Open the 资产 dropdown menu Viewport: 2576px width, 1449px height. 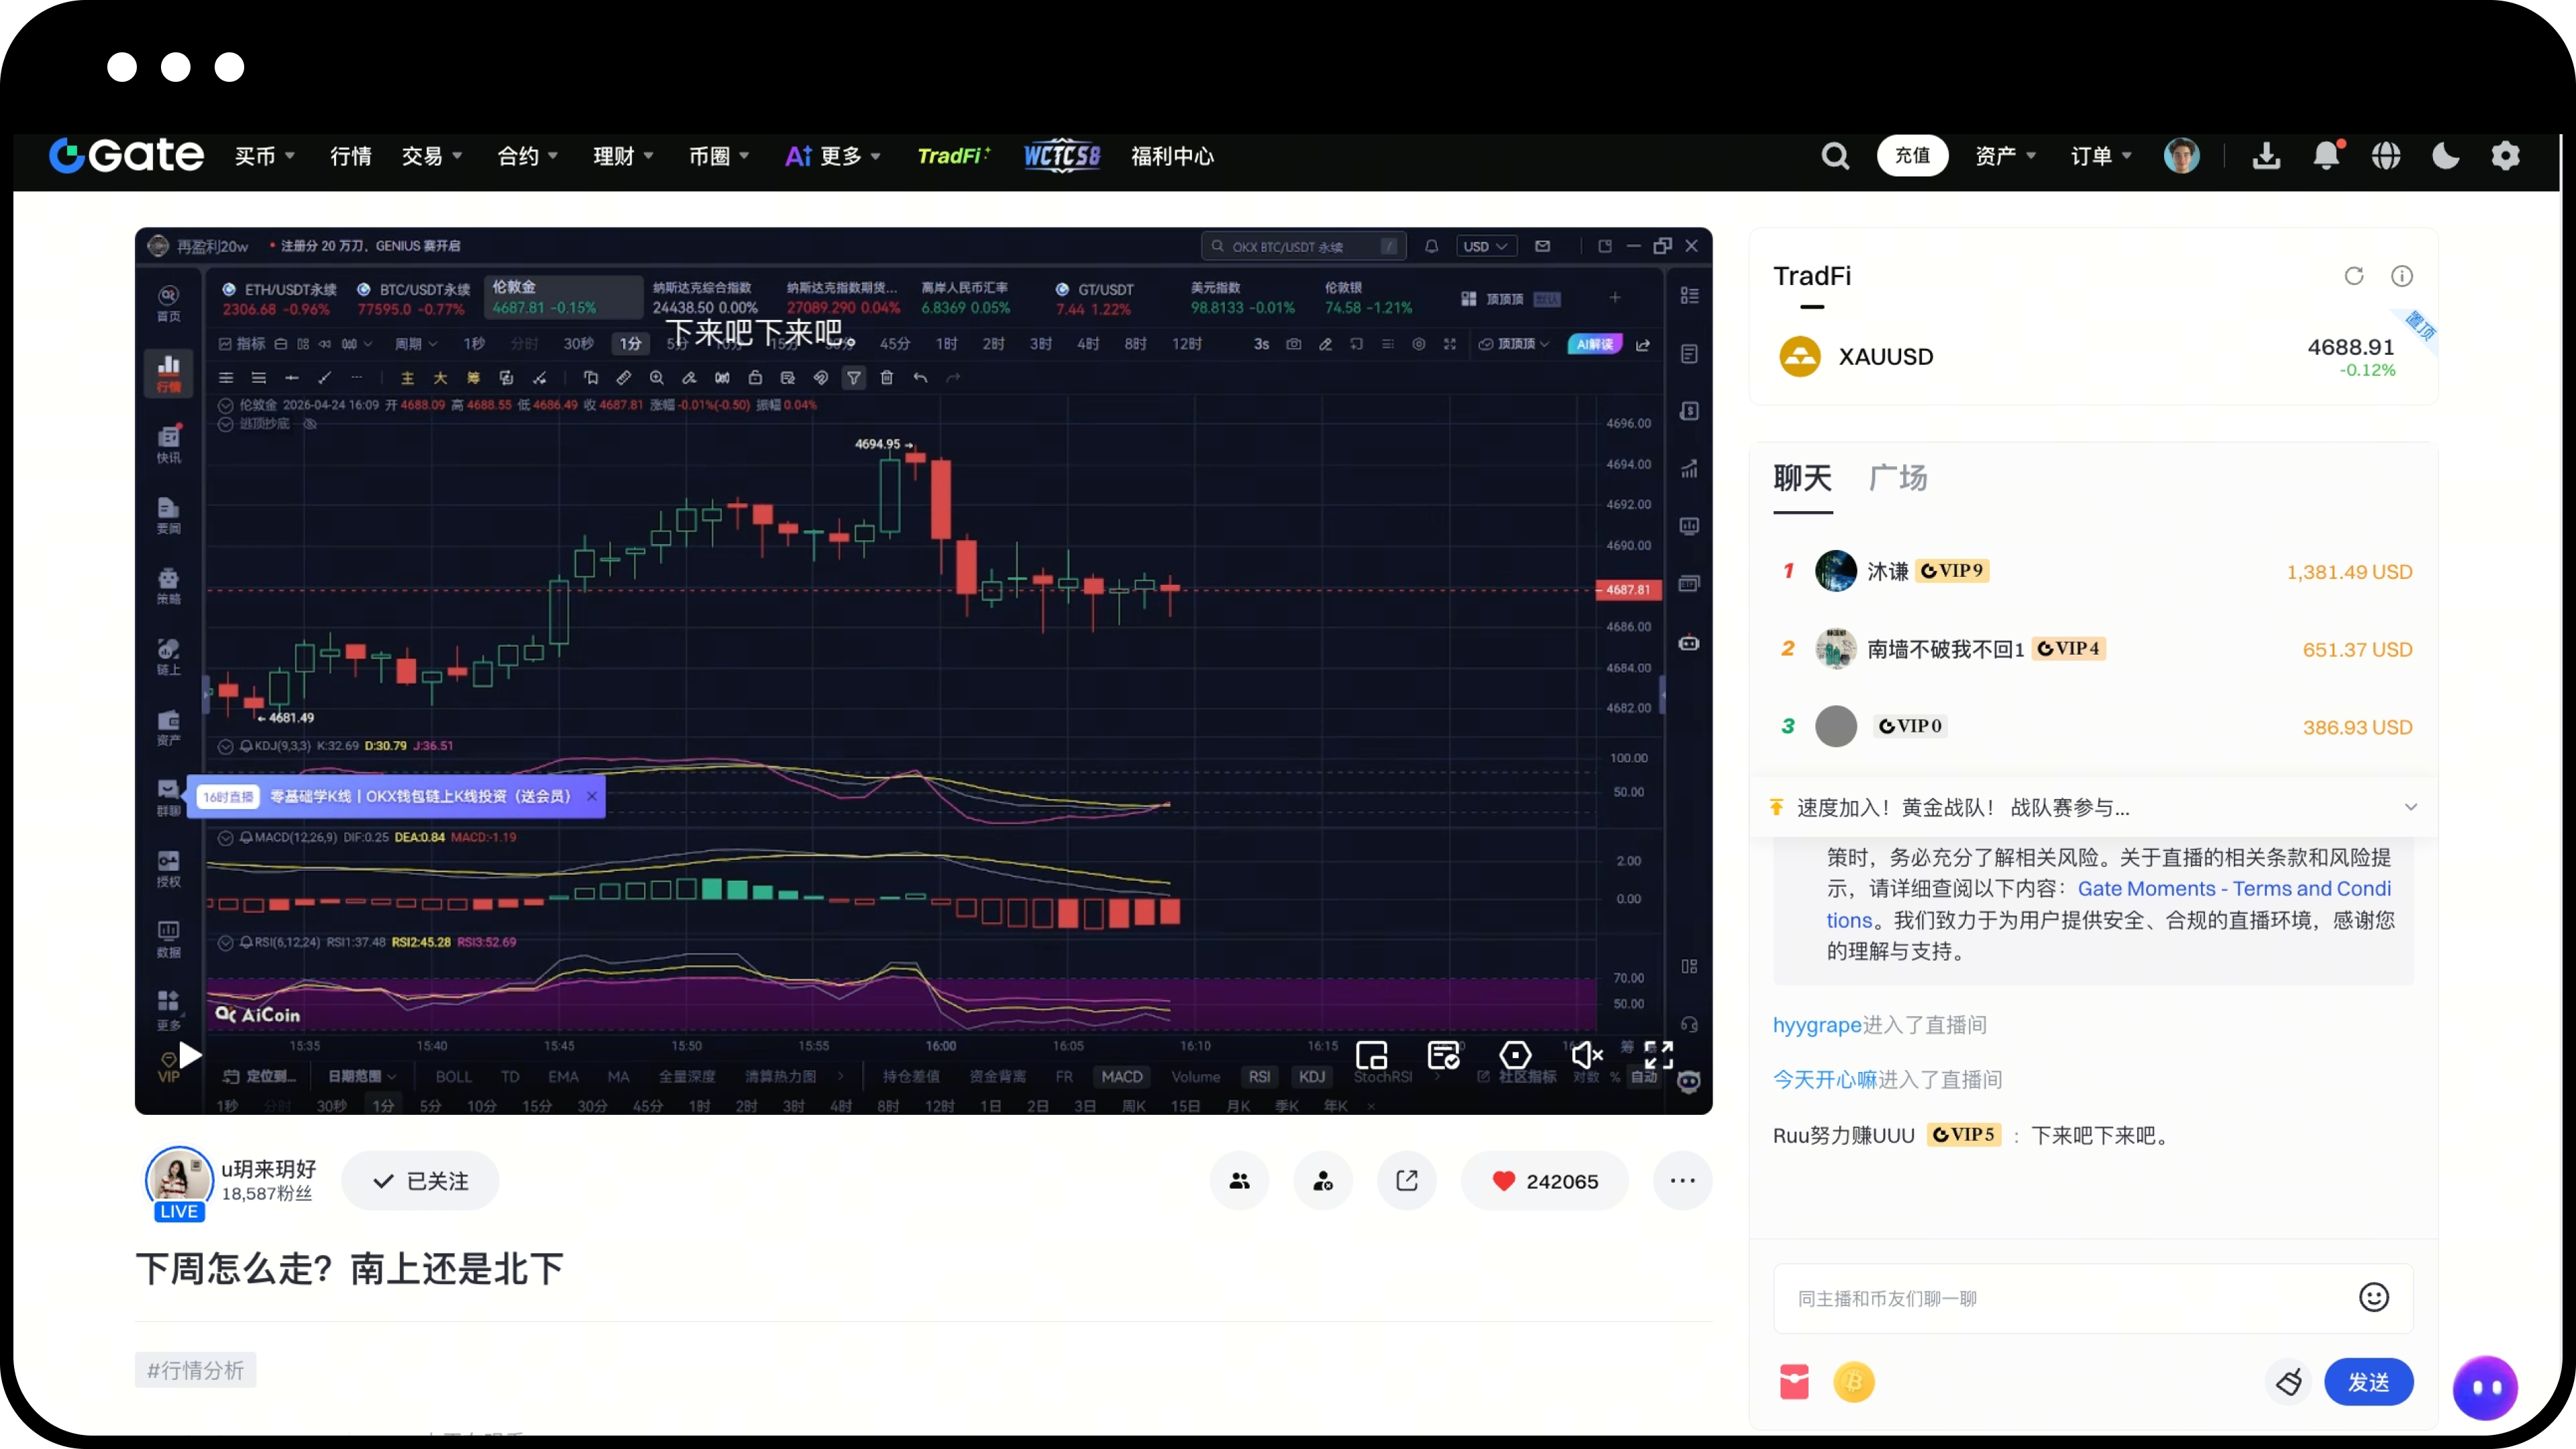(2005, 156)
